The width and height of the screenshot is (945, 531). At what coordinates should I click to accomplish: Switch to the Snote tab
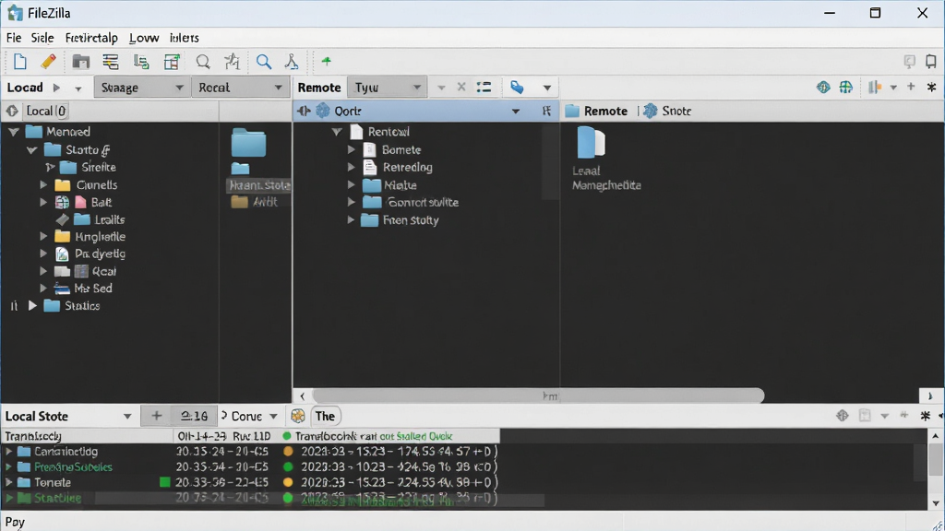(x=667, y=111)
